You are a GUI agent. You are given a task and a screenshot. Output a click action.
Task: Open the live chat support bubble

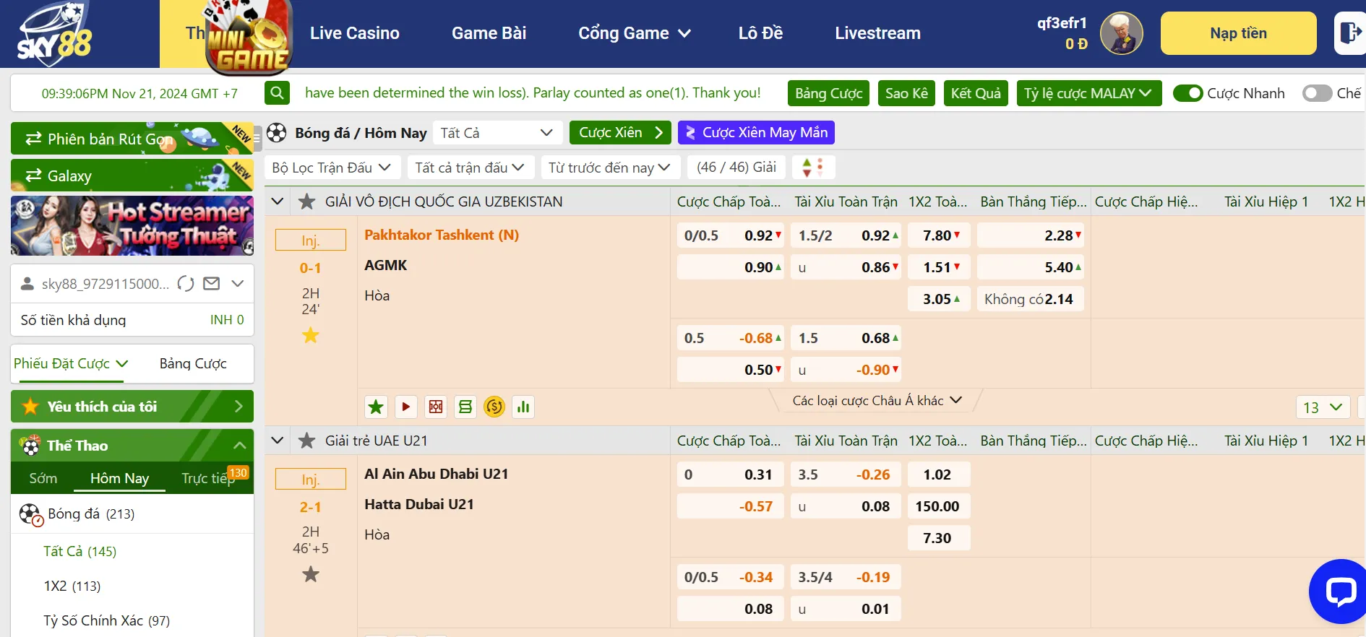click(x=1339, y=591)
